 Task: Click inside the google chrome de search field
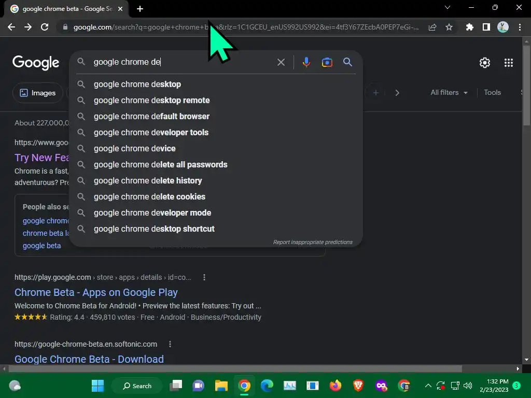pyautogui.click(x=183, y=62)
